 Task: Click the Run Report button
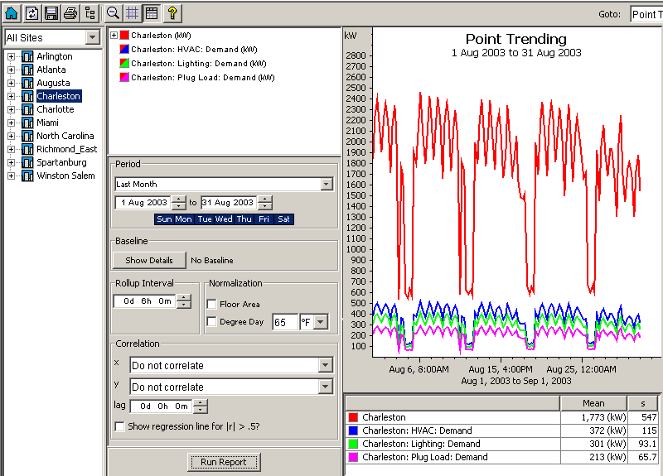pos(223,462)
